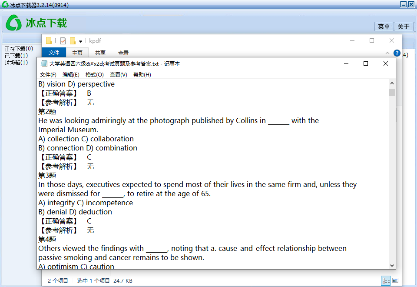Open the 格式(O) menu in Notepad

94,75
